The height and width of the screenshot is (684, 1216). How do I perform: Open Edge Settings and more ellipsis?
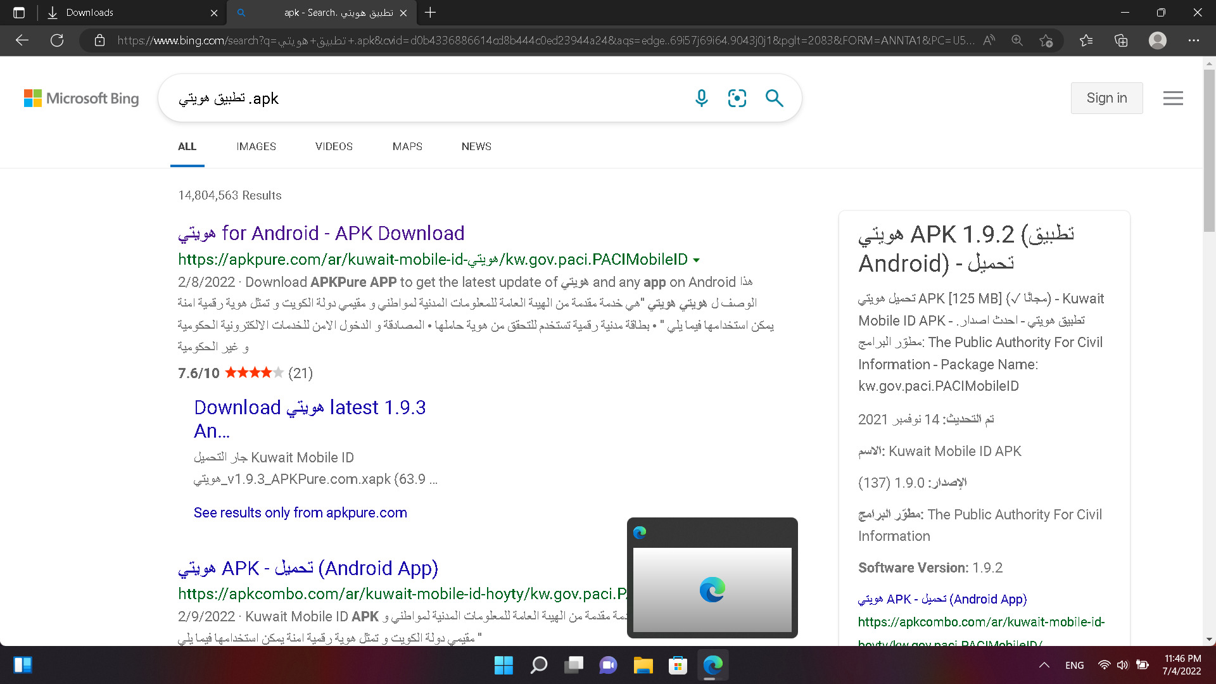tap(1194, 41)
